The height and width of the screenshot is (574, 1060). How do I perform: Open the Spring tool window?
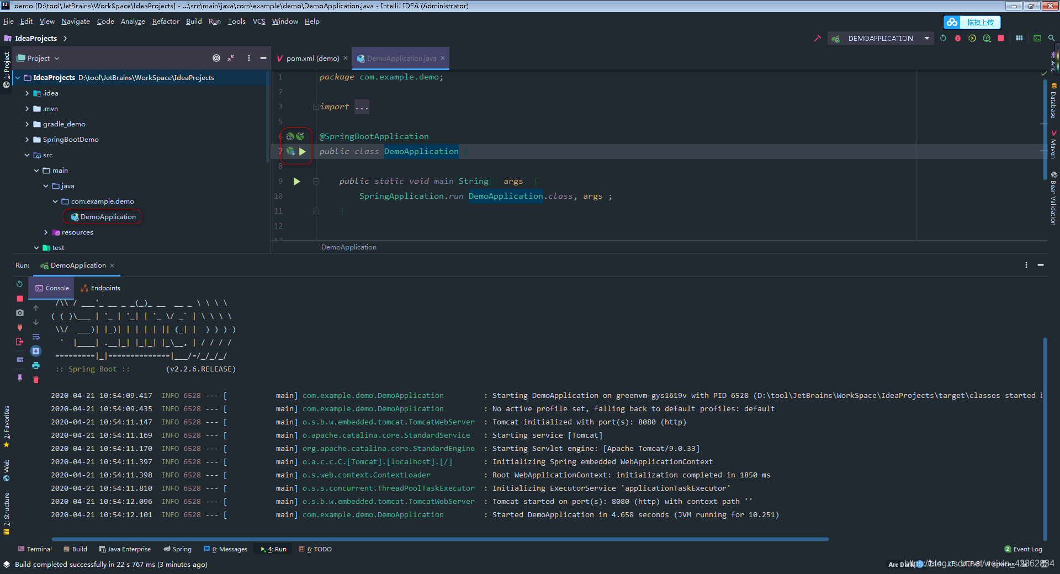point(178,549)
